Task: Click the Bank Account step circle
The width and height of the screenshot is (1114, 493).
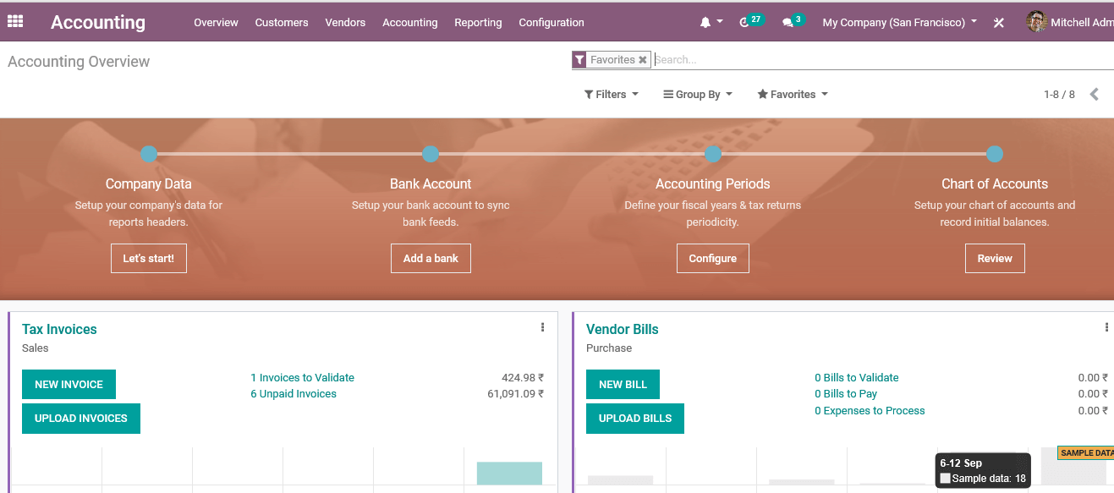Action: click(431, 154)
